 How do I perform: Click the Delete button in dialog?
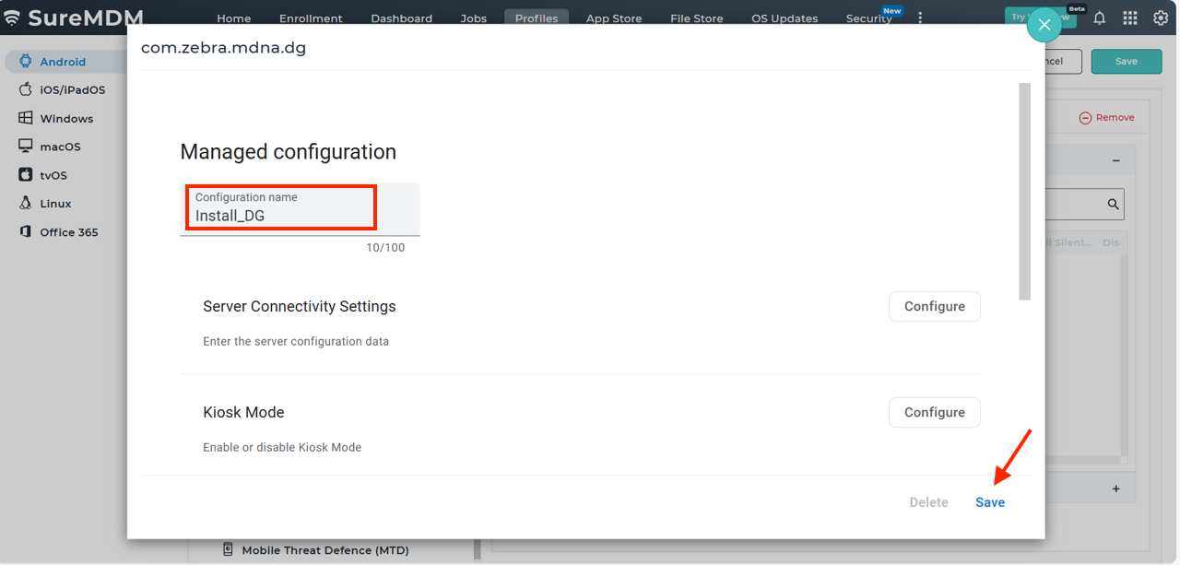928,502
